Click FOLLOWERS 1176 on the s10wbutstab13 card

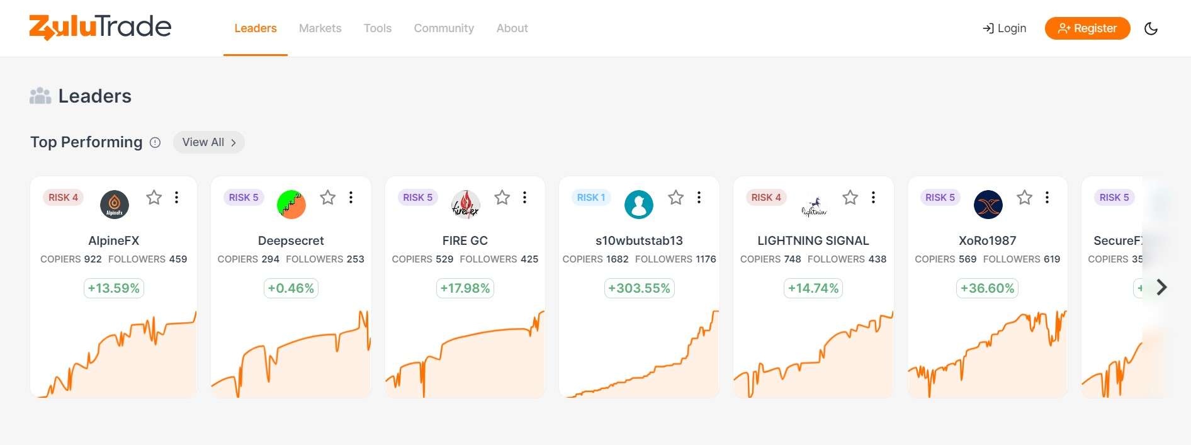(675, 259)
